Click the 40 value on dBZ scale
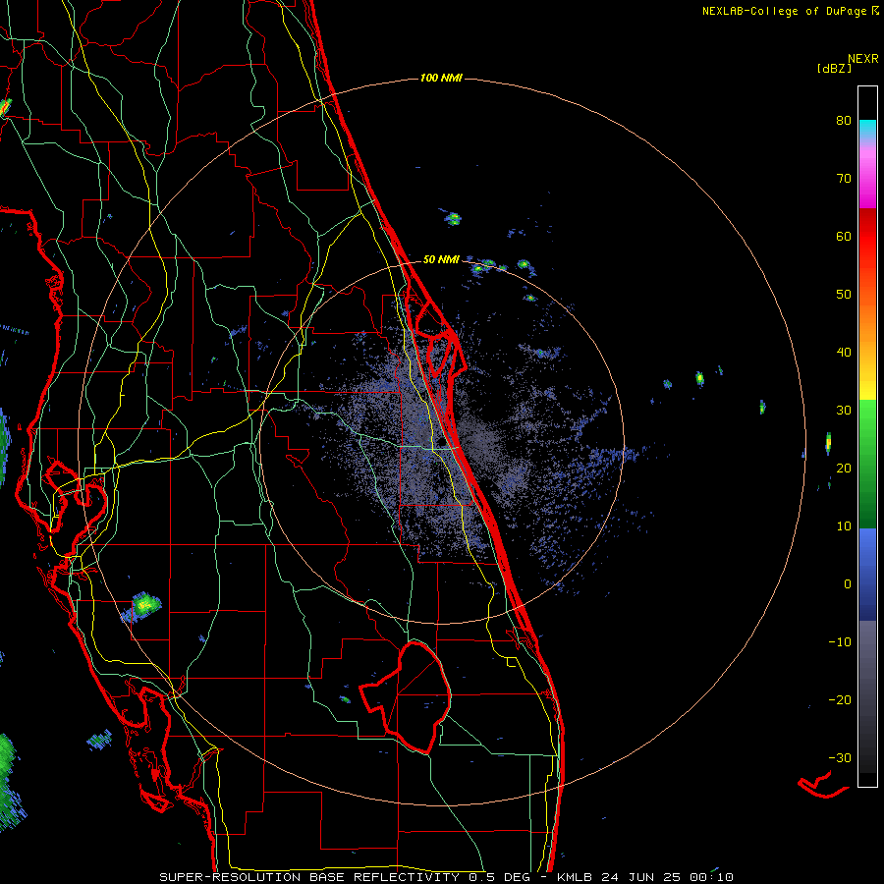Image resolution: width=884 pixels, height=884 pixels. 844,353
